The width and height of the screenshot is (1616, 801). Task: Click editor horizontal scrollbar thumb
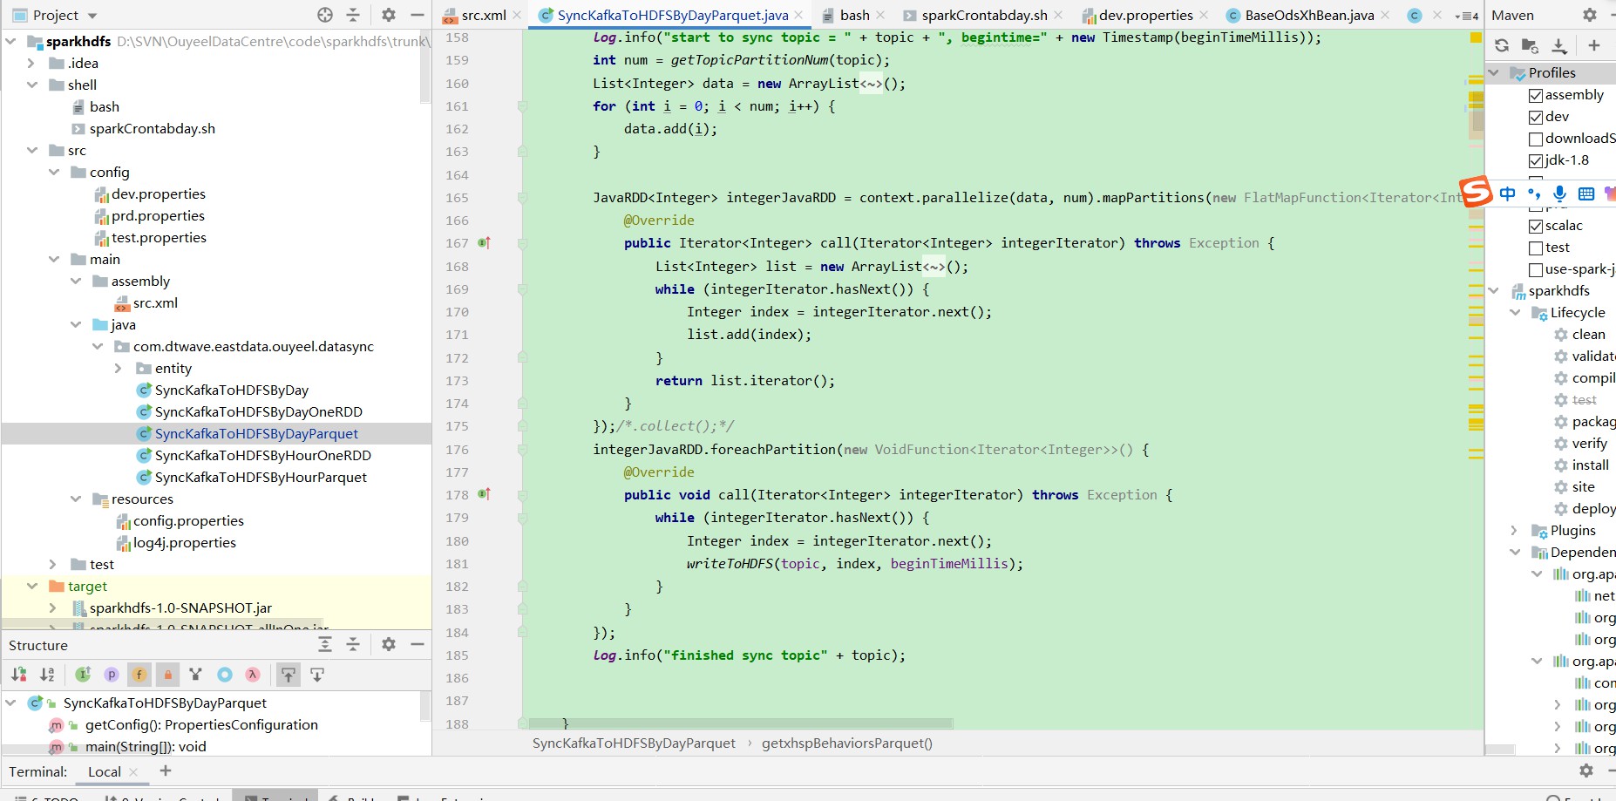[741, 723]
